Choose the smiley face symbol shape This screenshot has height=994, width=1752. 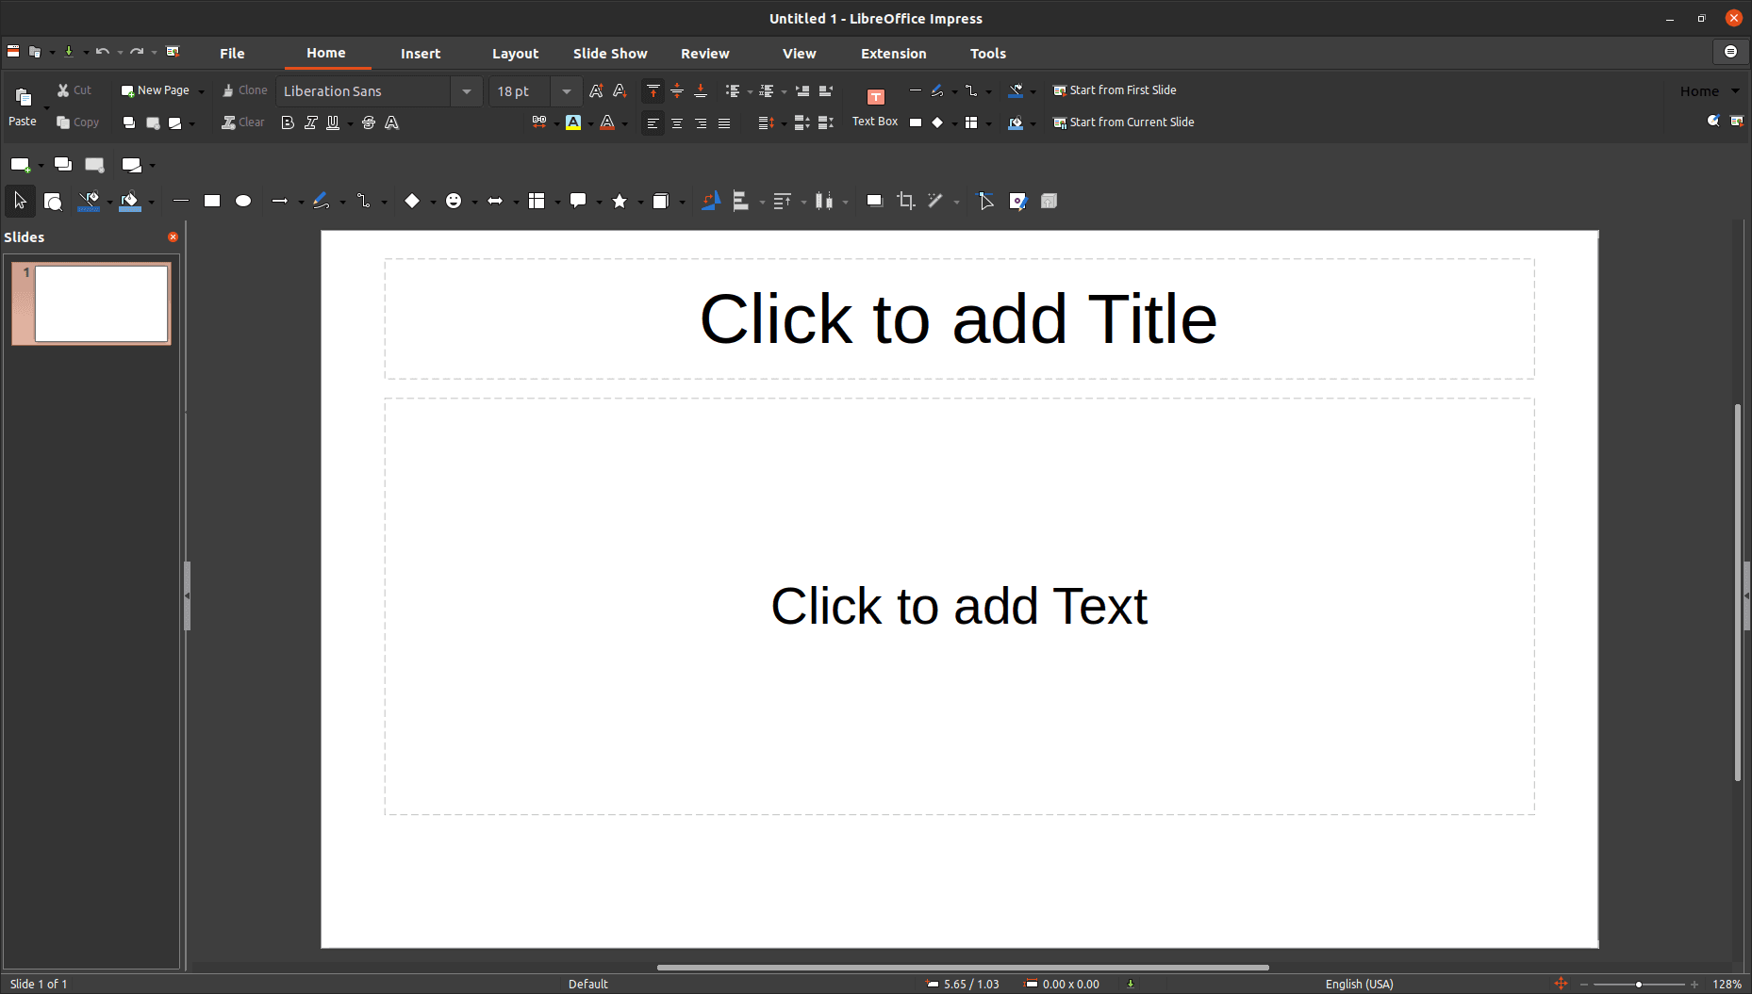pyautogui.click(x=454, y=201)
